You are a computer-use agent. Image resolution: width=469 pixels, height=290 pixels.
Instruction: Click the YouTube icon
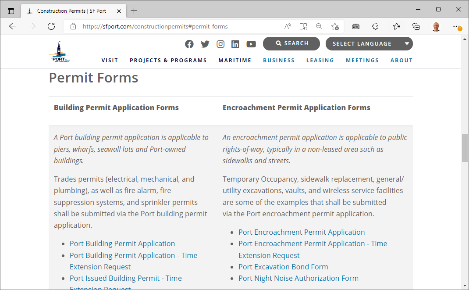pyautogui.click(x=251, y=44)
